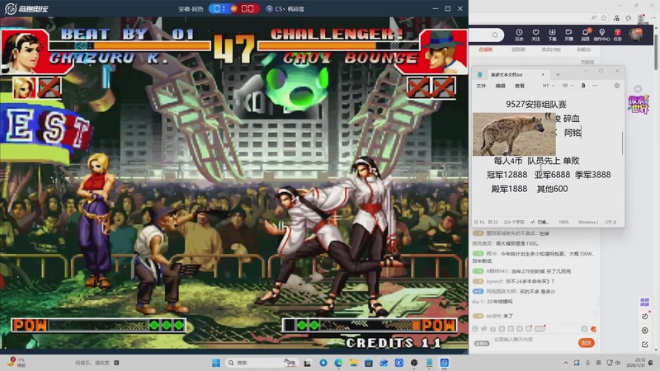Open the Start Streaming (开播) icon
The height and width of the screenshot is (371, 660).
(x=568, y=35)
